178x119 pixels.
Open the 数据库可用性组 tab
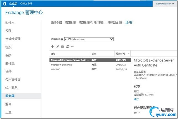pyautogui.click(x=92, y=22)
